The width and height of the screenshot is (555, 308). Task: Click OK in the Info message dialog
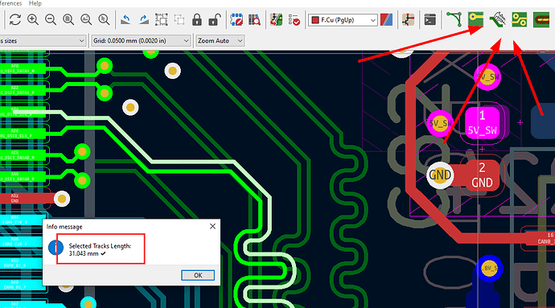(198, 275)
